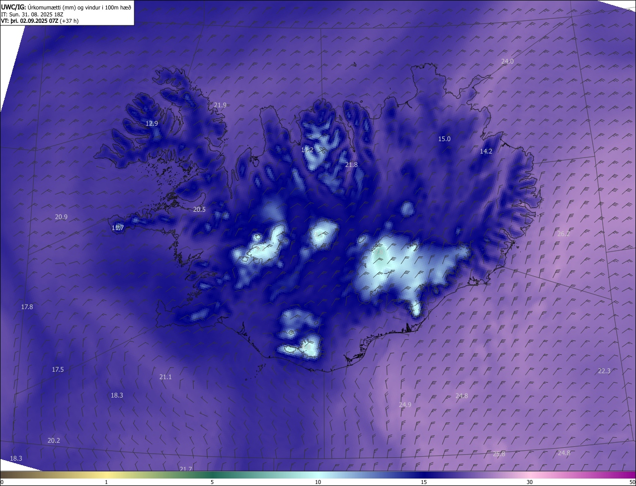636x486 pixels.
Task: Click the 14.2 value label
Action: pyautogui.click(x=486, y=152)
